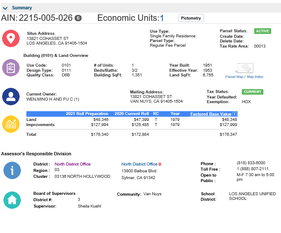Image resolution: width=281 pixels, height=233 pixels.
Task: Click the info icon beside Factored Base Value
Action: (235, 114)
